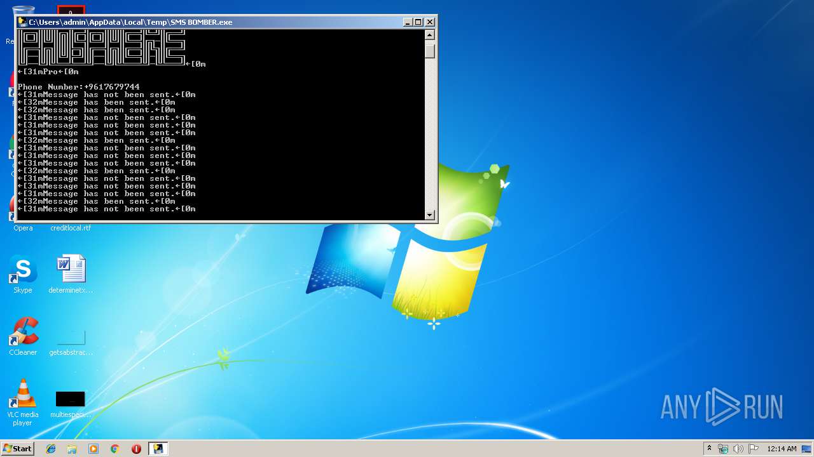Select Opera desktop icon label
Screen dimensions: 814x457
(23, 228)
